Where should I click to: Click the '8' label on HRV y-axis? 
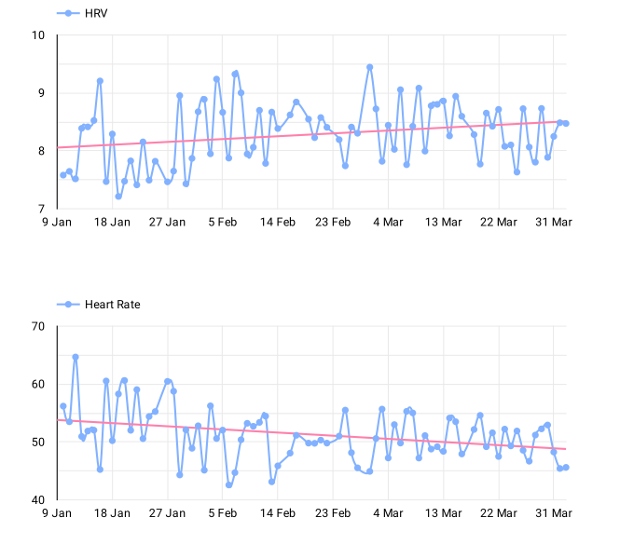41,151
